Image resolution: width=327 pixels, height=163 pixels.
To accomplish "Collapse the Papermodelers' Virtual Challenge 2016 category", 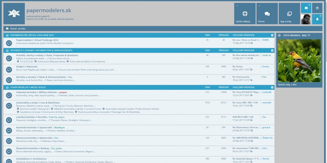I will pos(272,35).
